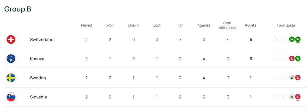Click the Goal difference column header
The height and width of the screenshot is (107, 307).
coord(227,25)
